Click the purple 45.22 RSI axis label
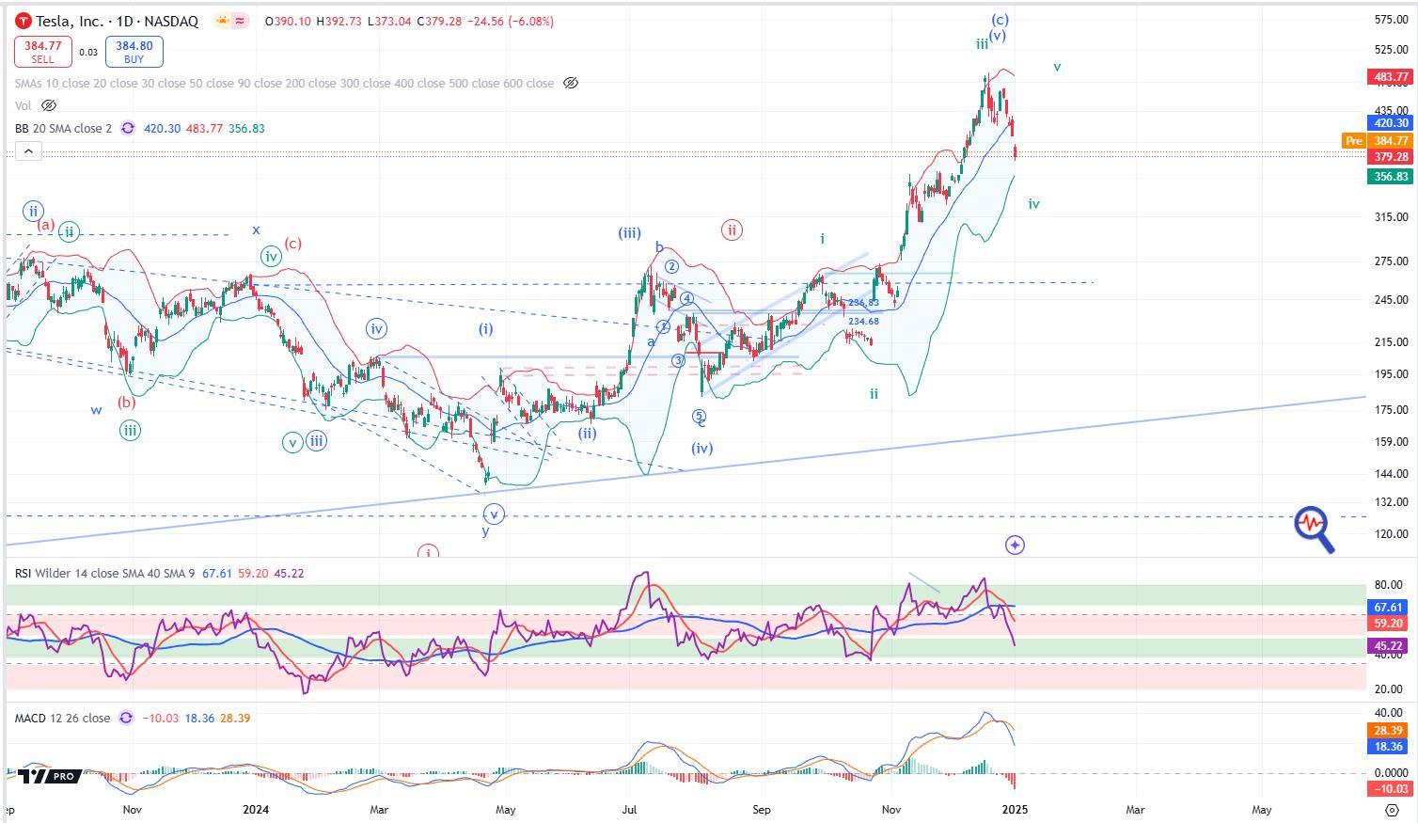1418x823 pixels. pos(1388,645)
